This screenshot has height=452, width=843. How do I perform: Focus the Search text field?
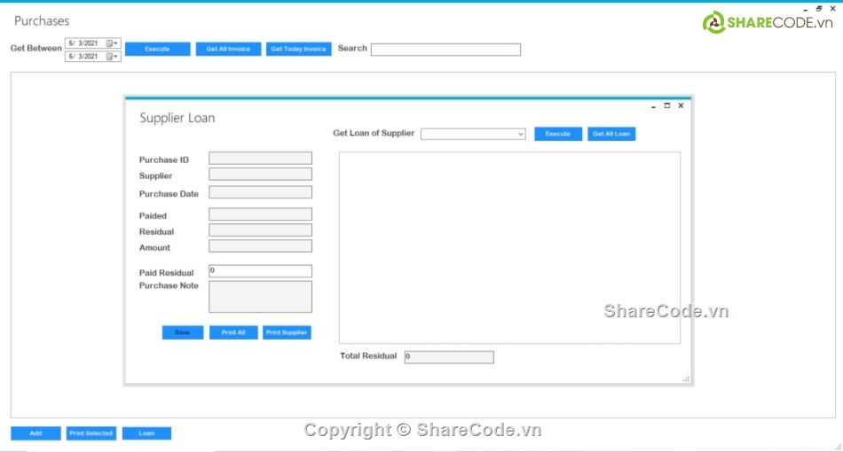click(x=445, y=50)
